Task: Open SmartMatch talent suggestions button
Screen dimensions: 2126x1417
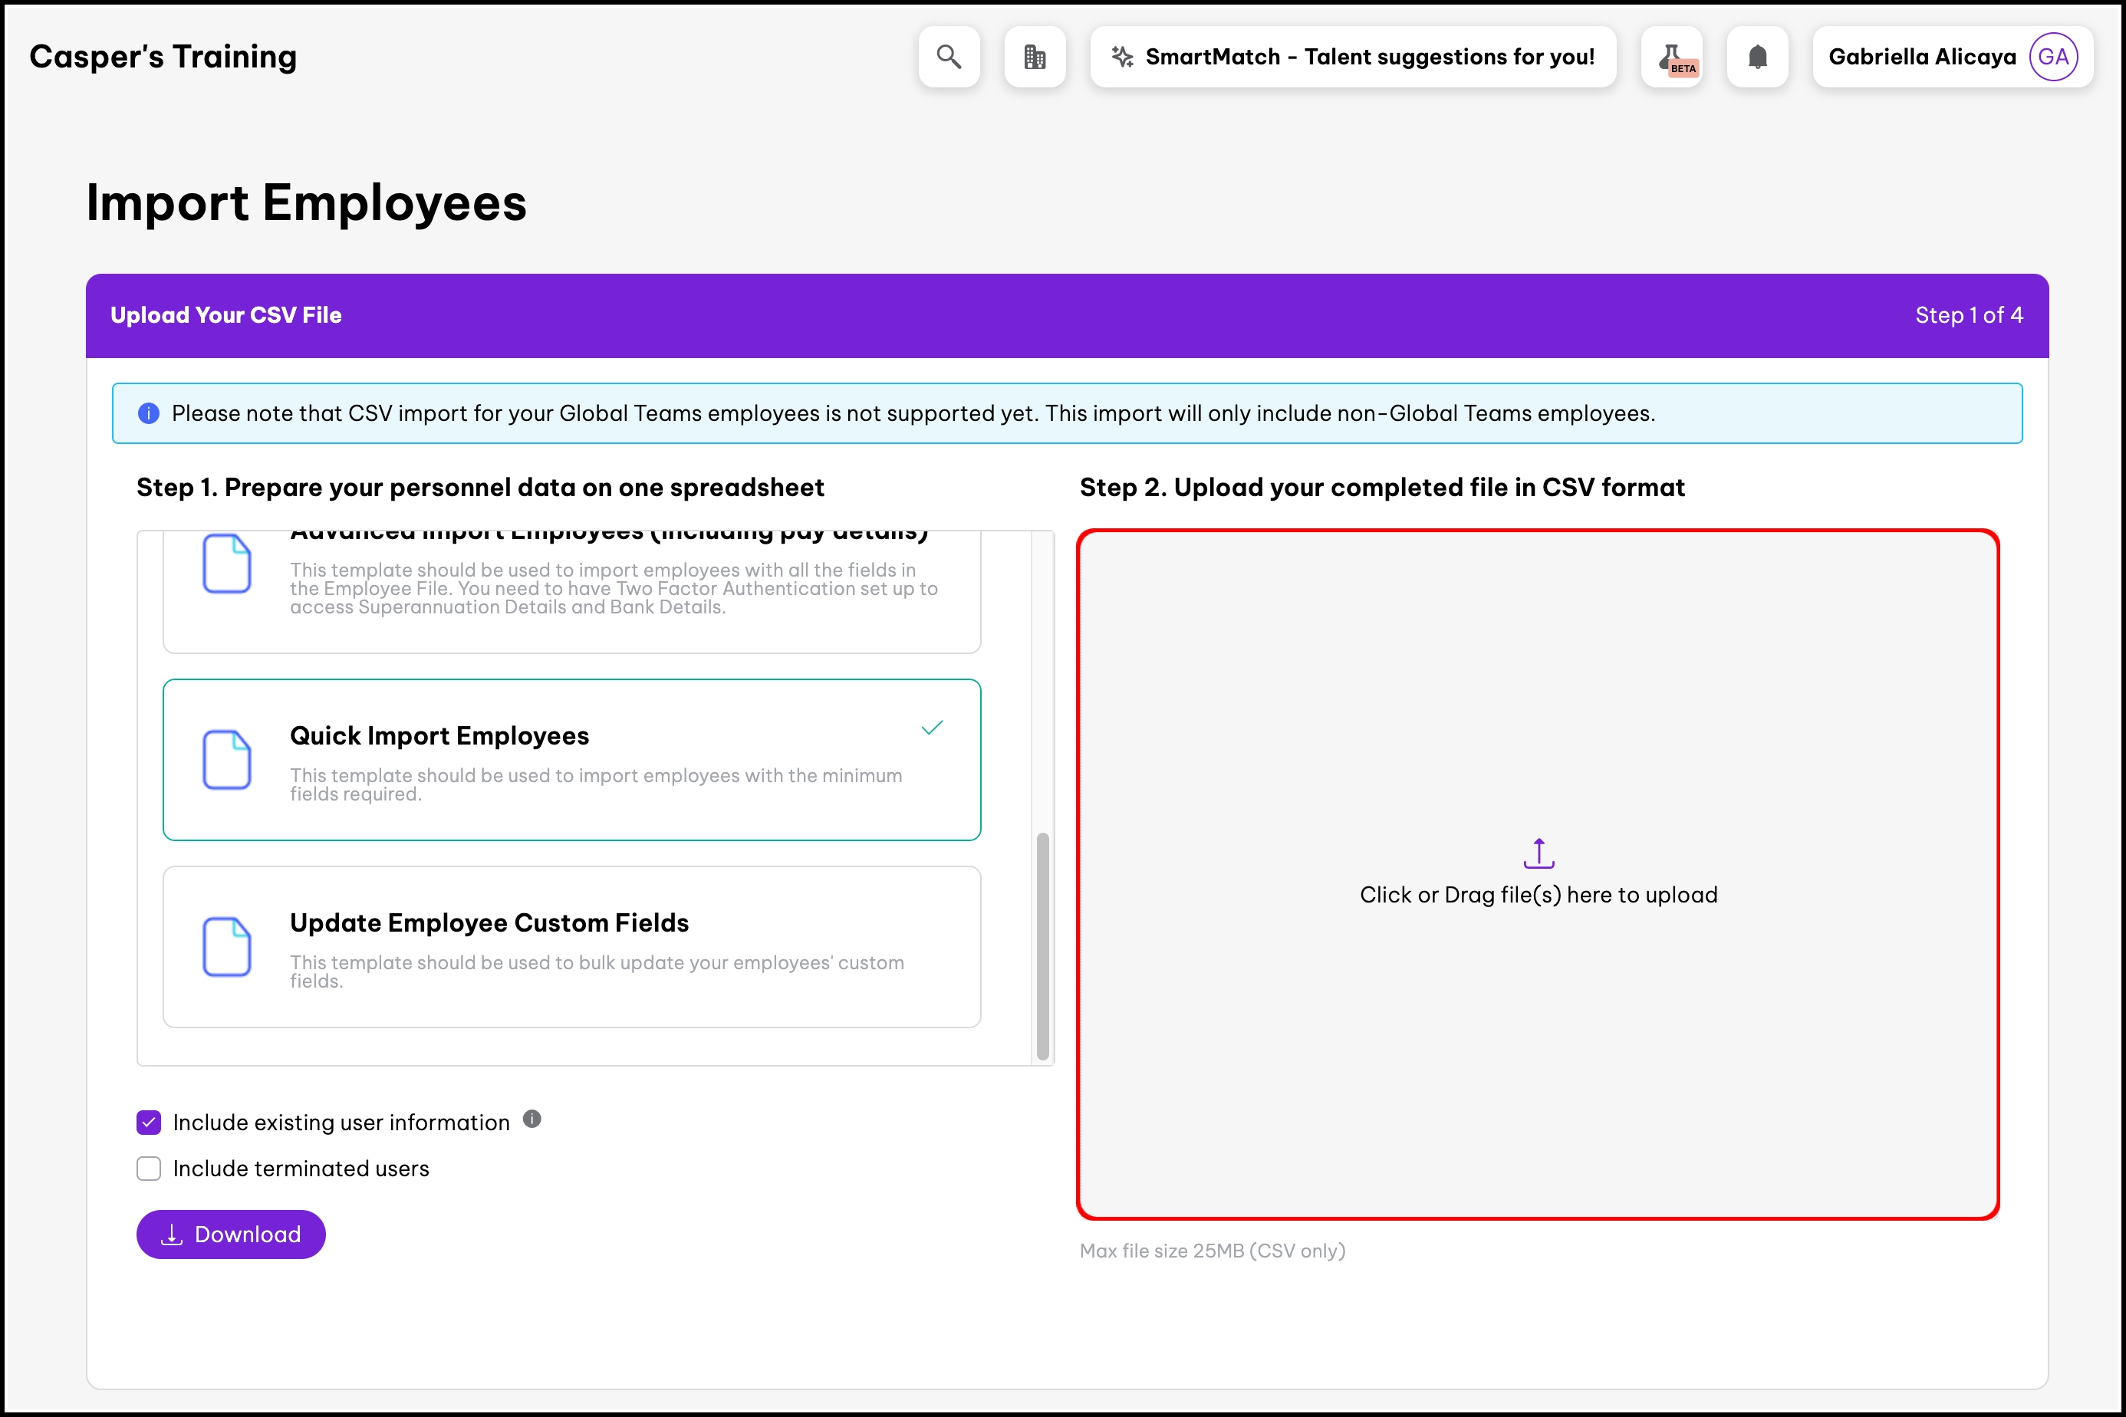Action: 1352,57
